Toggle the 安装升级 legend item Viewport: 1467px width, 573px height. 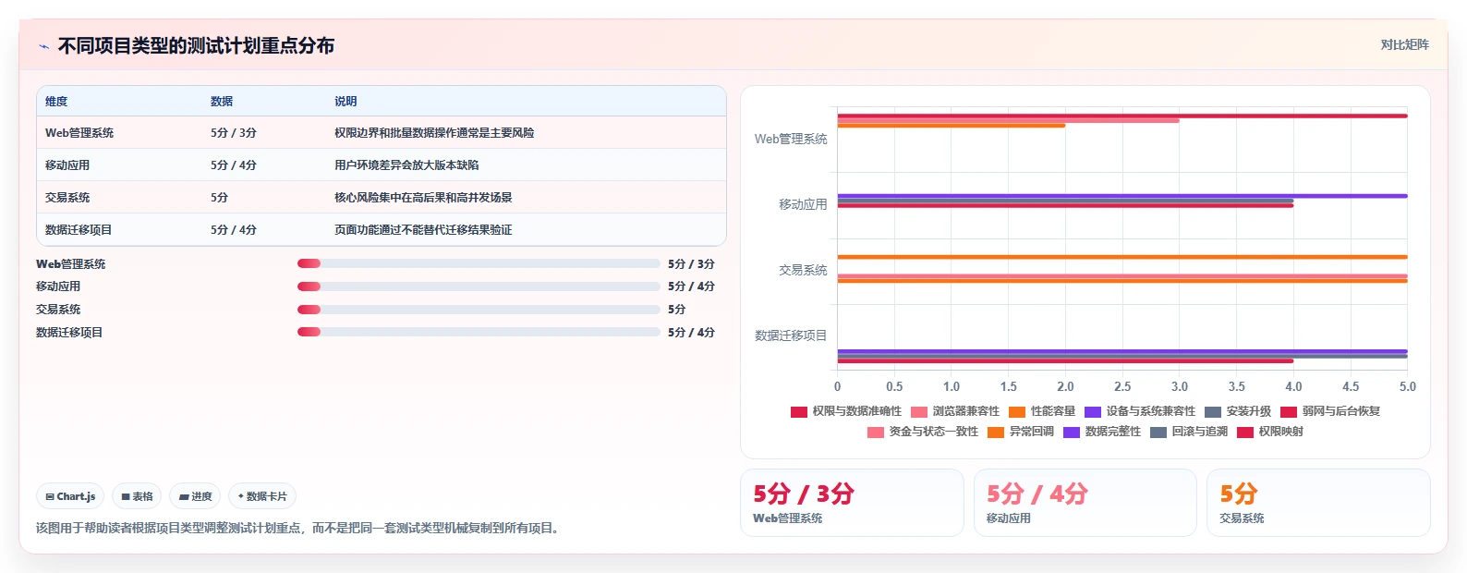pyautogui.click(x=1238, y=411)
